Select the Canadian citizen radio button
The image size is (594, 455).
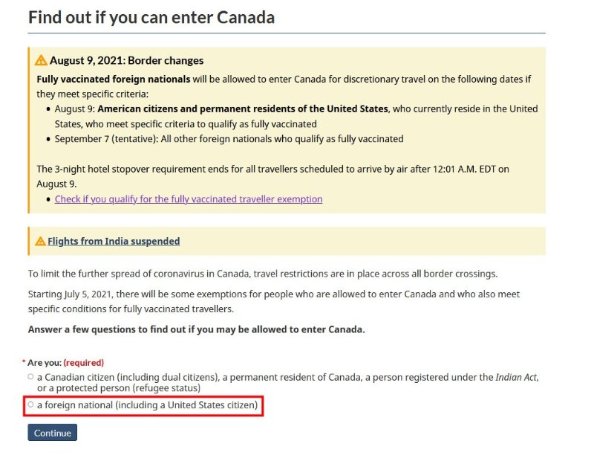point(30,377)
